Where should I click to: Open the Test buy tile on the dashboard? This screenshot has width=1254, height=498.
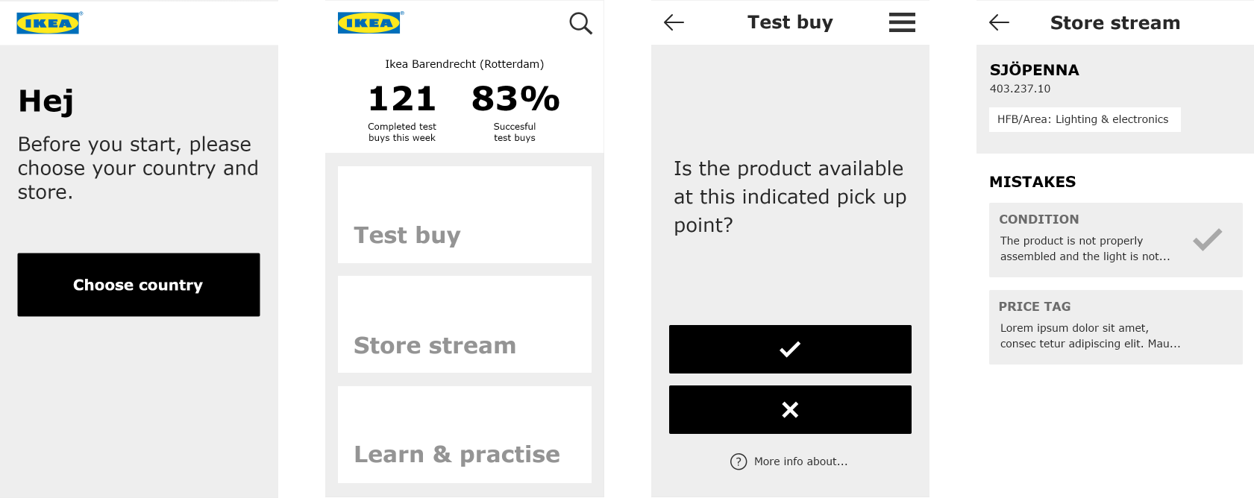(x=464, y=215)
